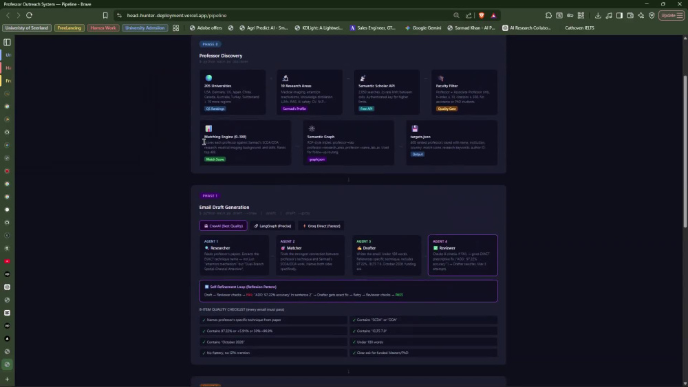This screenshot has width=688, height=387.
Task: Select the Agent 4 Reviewer card
Action: tap(463, 255)
